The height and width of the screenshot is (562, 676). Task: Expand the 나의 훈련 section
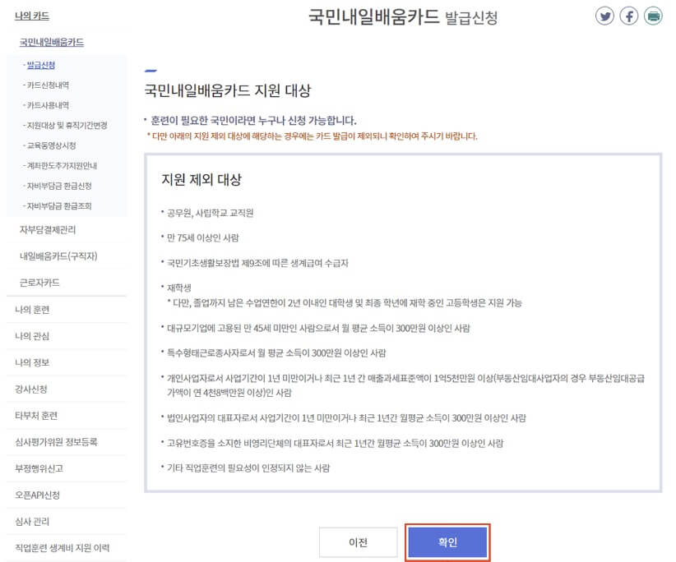click(x=35, y=309)
